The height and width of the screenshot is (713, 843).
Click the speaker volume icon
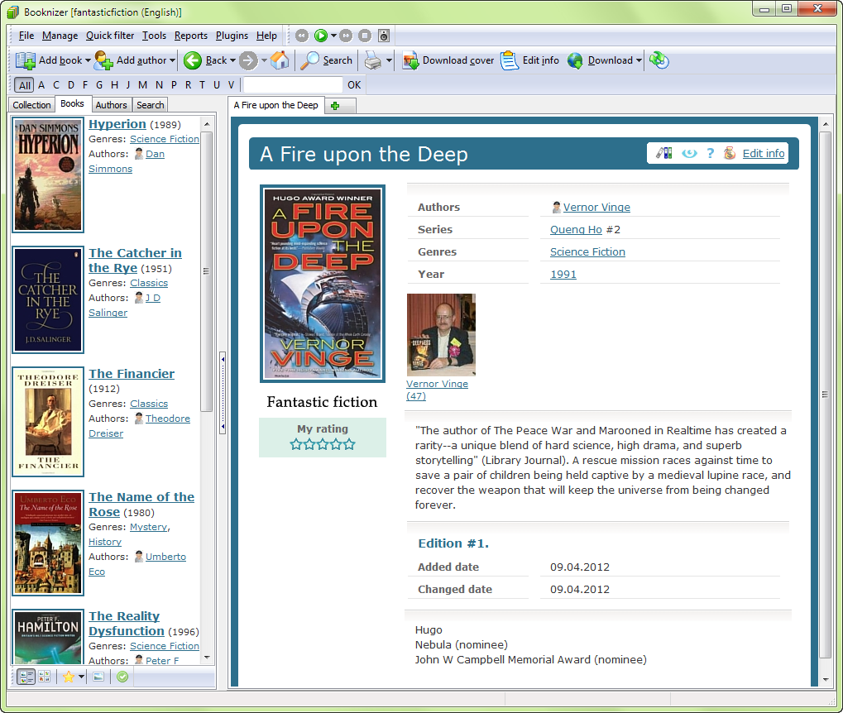pyautogui.click(x=384, y=36)
